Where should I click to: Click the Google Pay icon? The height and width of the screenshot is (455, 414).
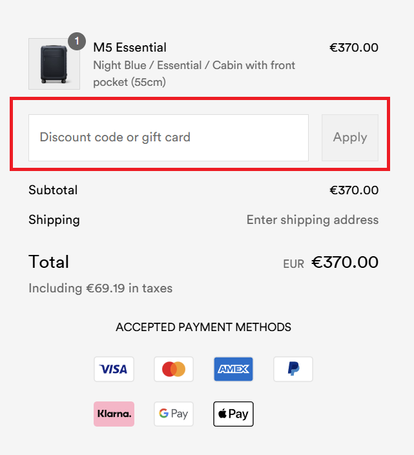(x=174, y=414)
